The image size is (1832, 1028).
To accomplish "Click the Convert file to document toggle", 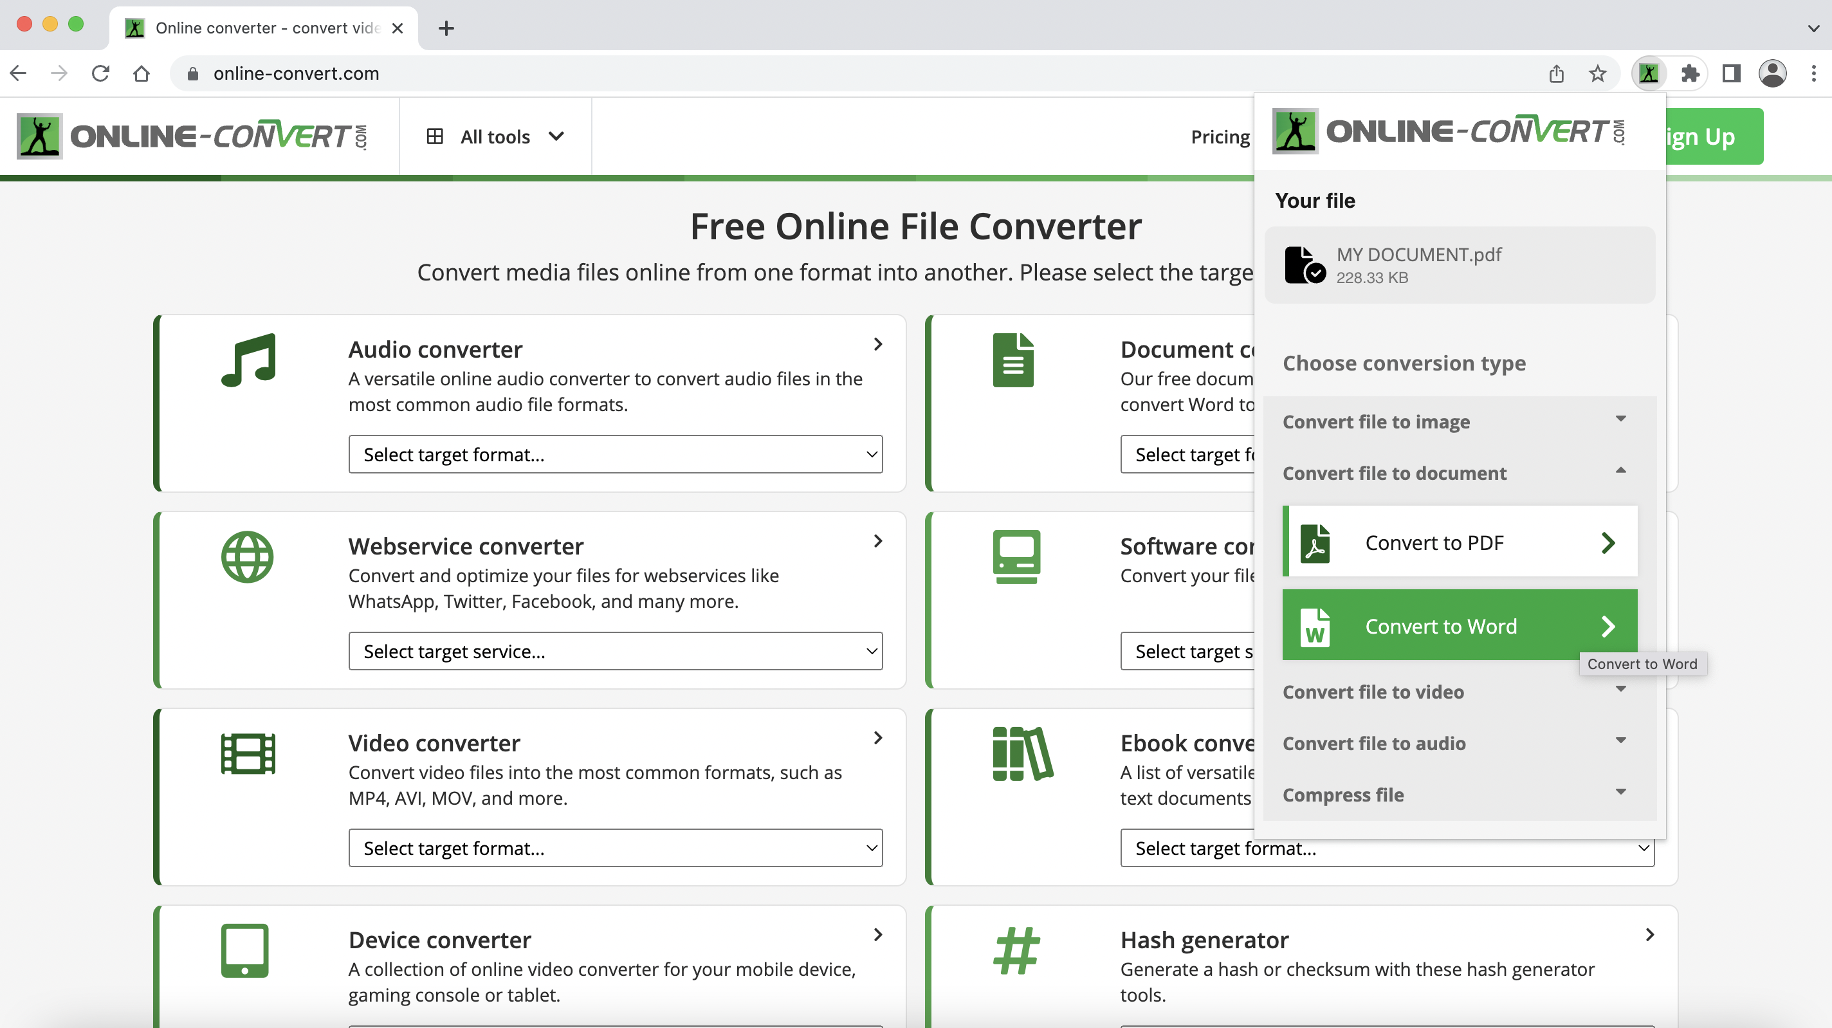I will click(x=1454, y=472).
